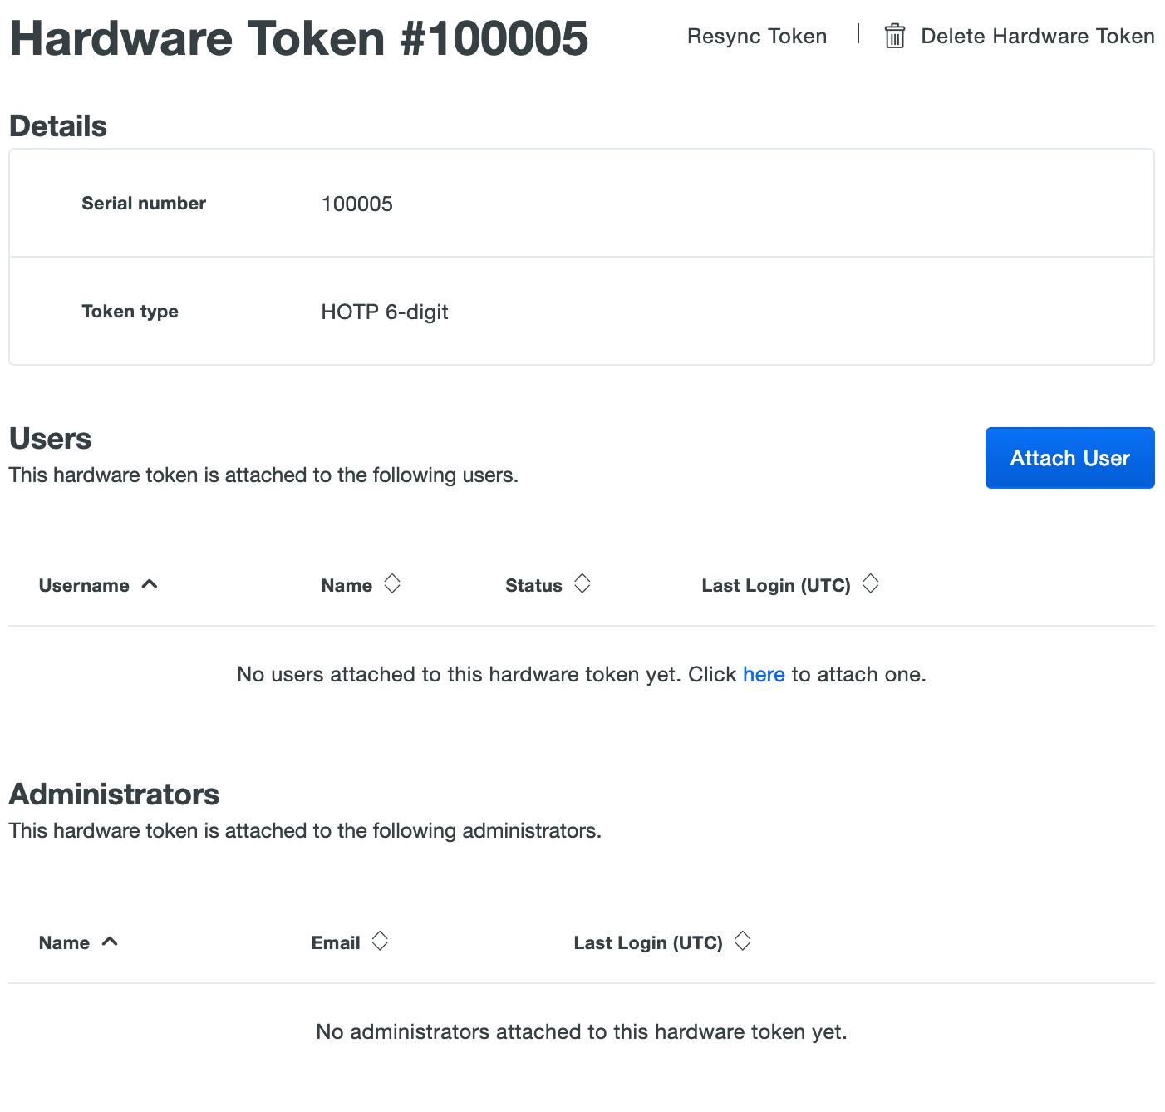Click the Administrators section heading
Image resolution: width=1165 pixels, height=1112 pixels.
pyautogui.click(x=113, y=795)
